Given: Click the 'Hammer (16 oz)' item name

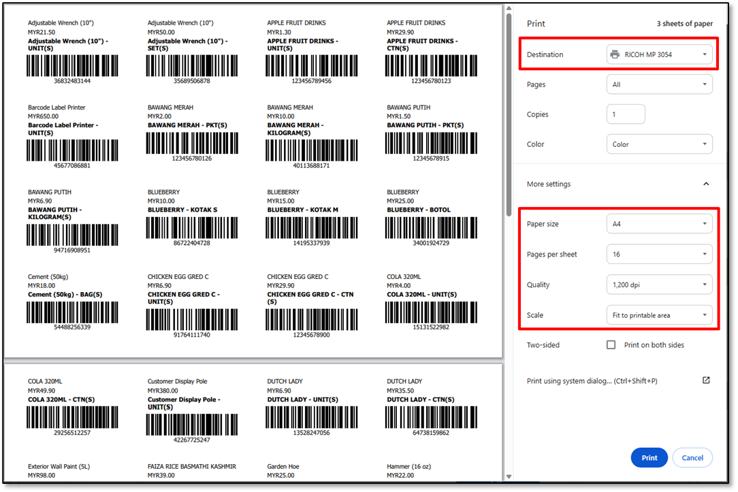Looking at the screenshot, I should (x=409, y=467).
